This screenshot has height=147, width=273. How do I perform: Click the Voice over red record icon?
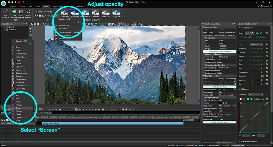point(56,38)
